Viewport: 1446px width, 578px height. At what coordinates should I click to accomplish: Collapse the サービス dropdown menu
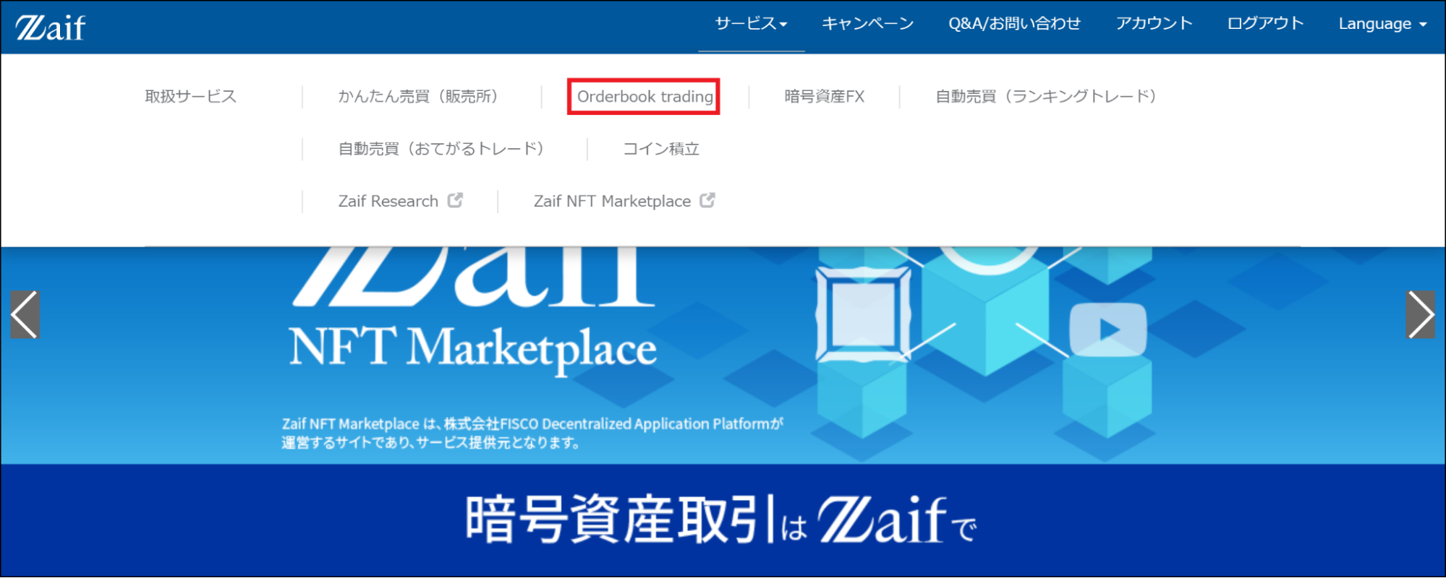click(x=751, y=24)
